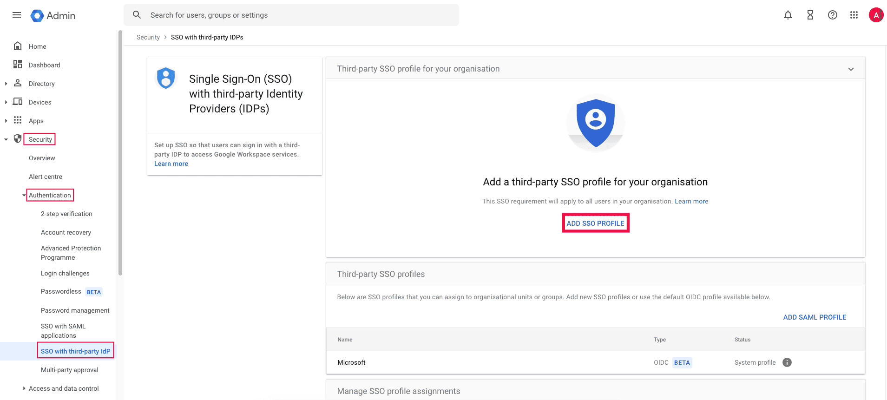This screenshot has height=400, width=887.
Task: Collapse the Authentication submenu arrow
Action: (24, 195)
